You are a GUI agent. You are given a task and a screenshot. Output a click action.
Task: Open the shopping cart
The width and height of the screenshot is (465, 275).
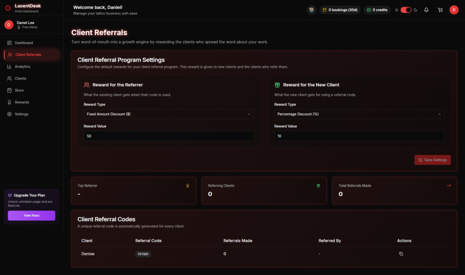[x=440, y=10]
